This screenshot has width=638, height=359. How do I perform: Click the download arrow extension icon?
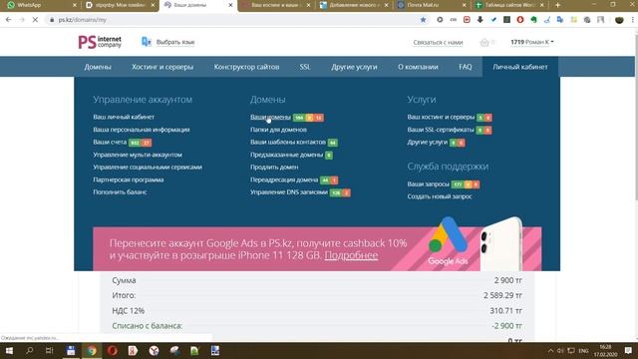point(480,20)
